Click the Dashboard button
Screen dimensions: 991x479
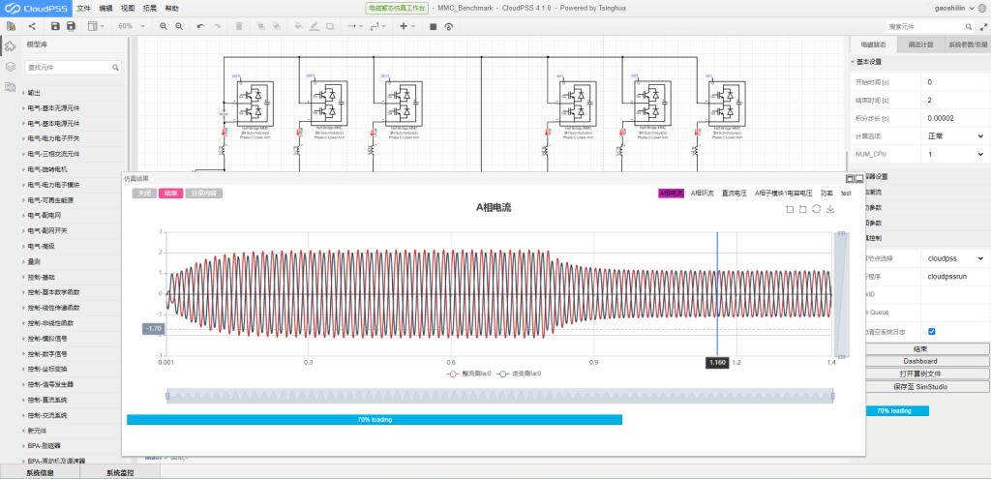919,361
